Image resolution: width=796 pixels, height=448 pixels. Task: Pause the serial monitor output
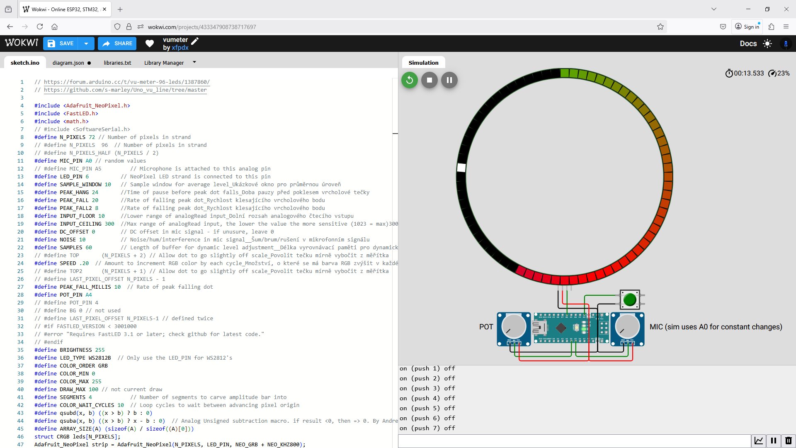coord(774,441)
